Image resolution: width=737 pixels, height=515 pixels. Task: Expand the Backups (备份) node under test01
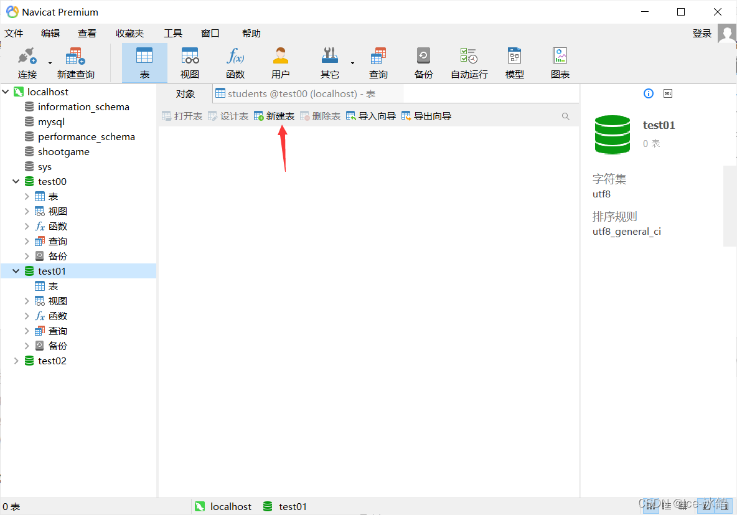27,346
